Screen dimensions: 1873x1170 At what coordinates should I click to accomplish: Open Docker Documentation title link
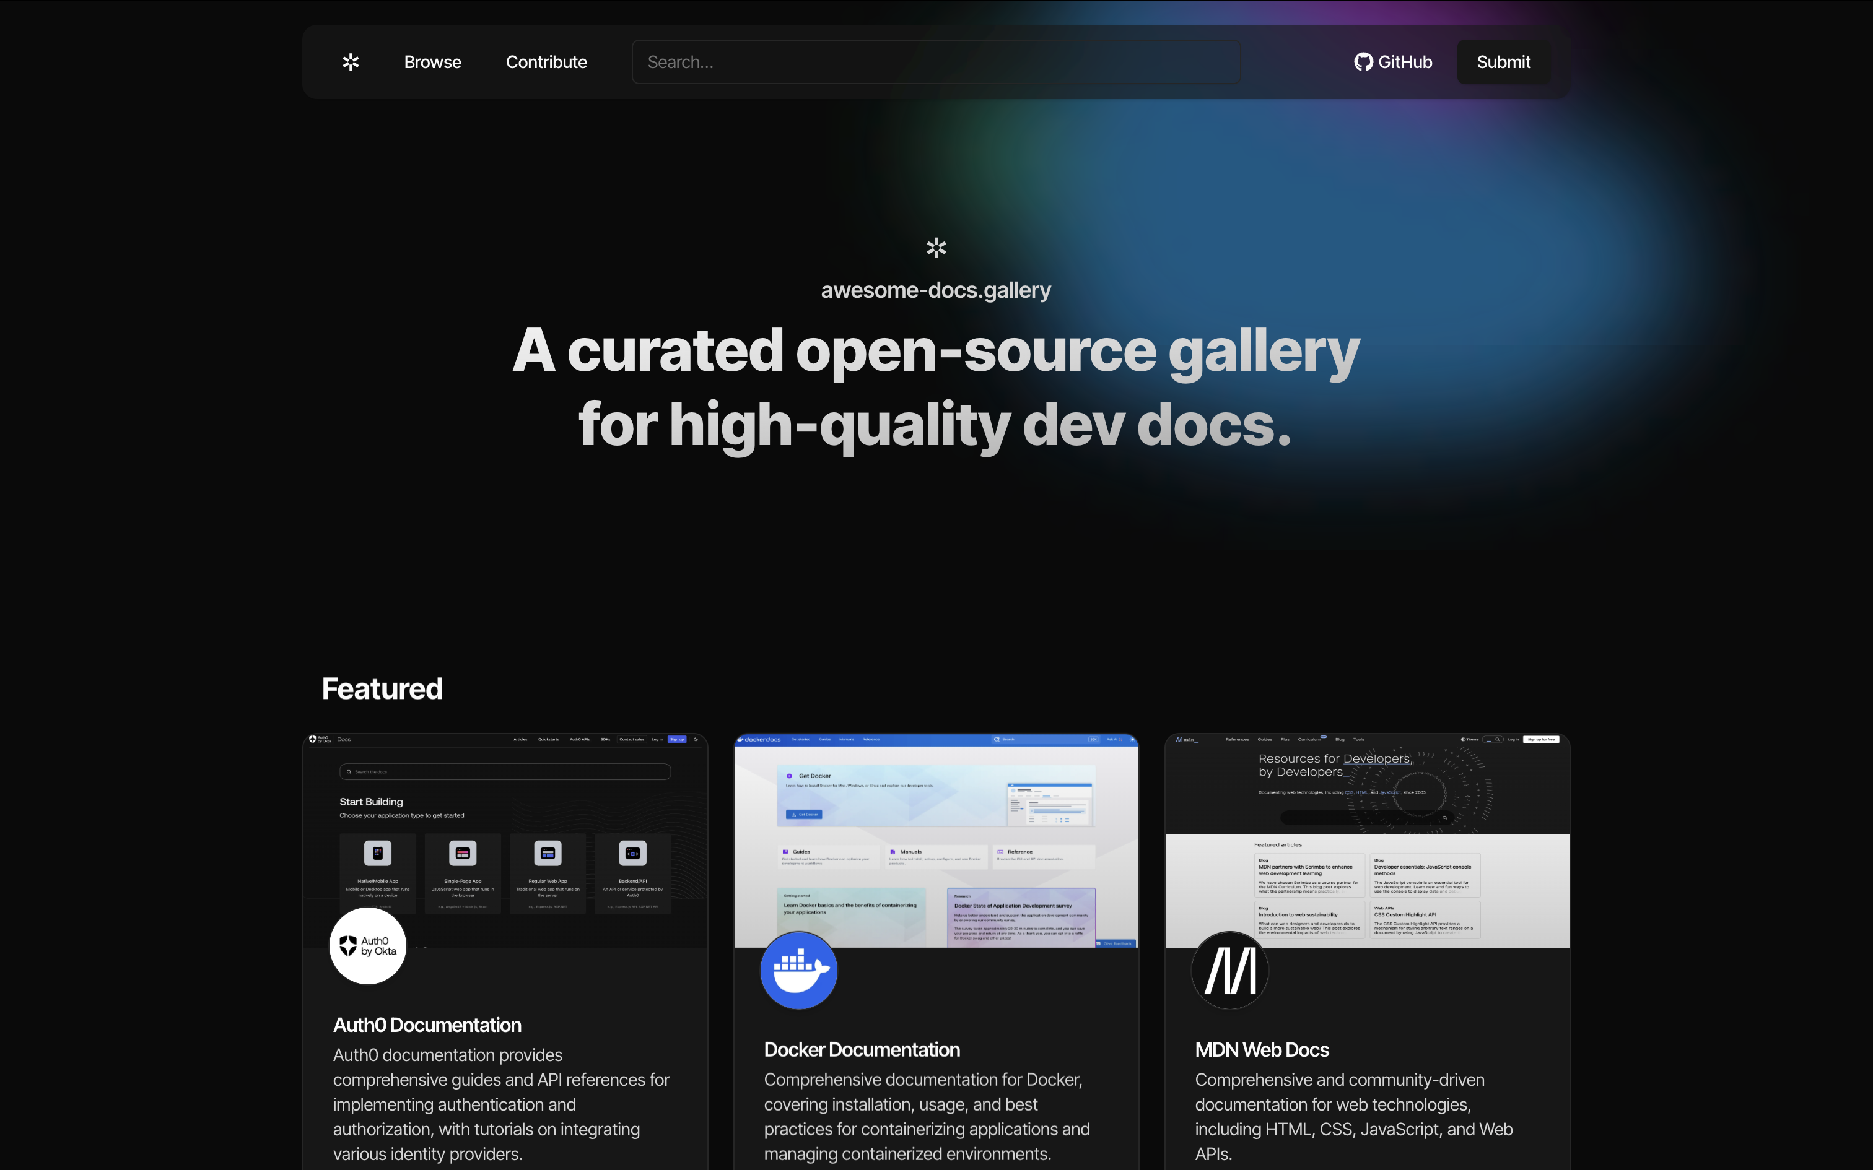click(862, 1050)
